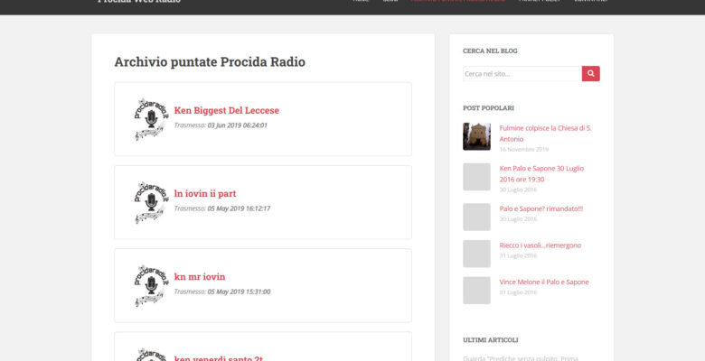Open the Palo e Sapone? rimandato!!! post
This screenshot has height=361, width=705.
540,208
